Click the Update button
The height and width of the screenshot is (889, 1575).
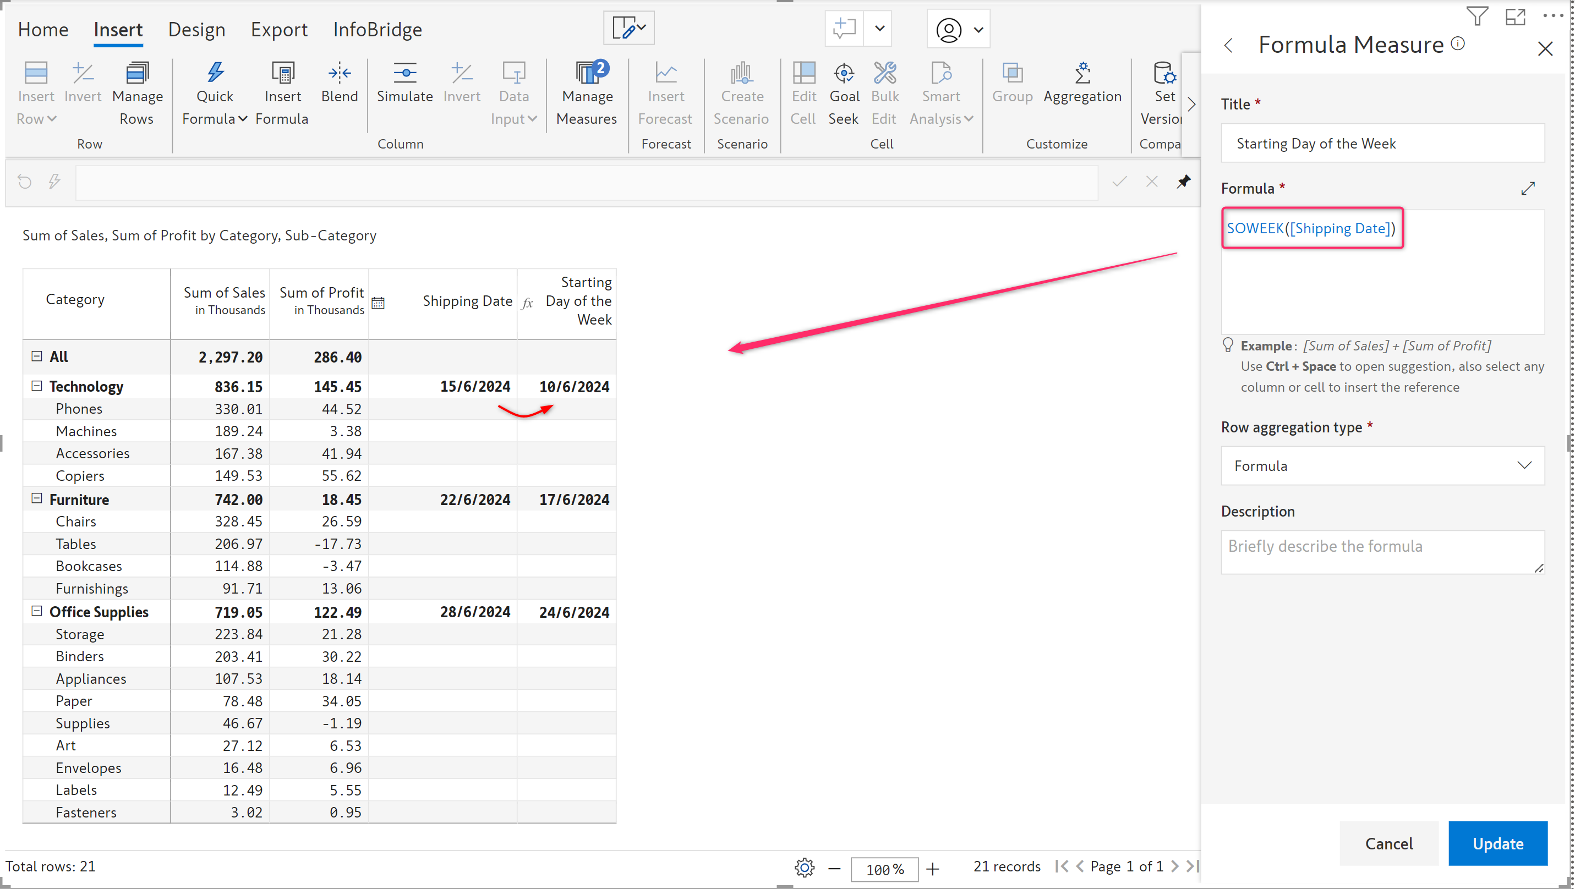tap(1497, 843)
